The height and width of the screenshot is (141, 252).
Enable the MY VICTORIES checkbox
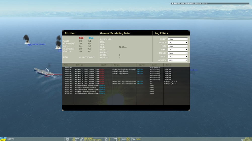(x=80, y=57)
